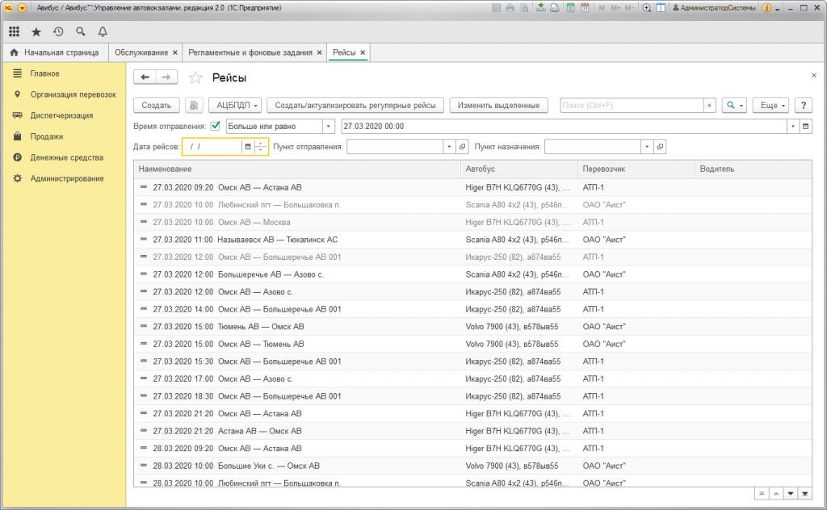Open the sections menu grid icon
Screen dimensions: 827x510
(x=14, y=31)
